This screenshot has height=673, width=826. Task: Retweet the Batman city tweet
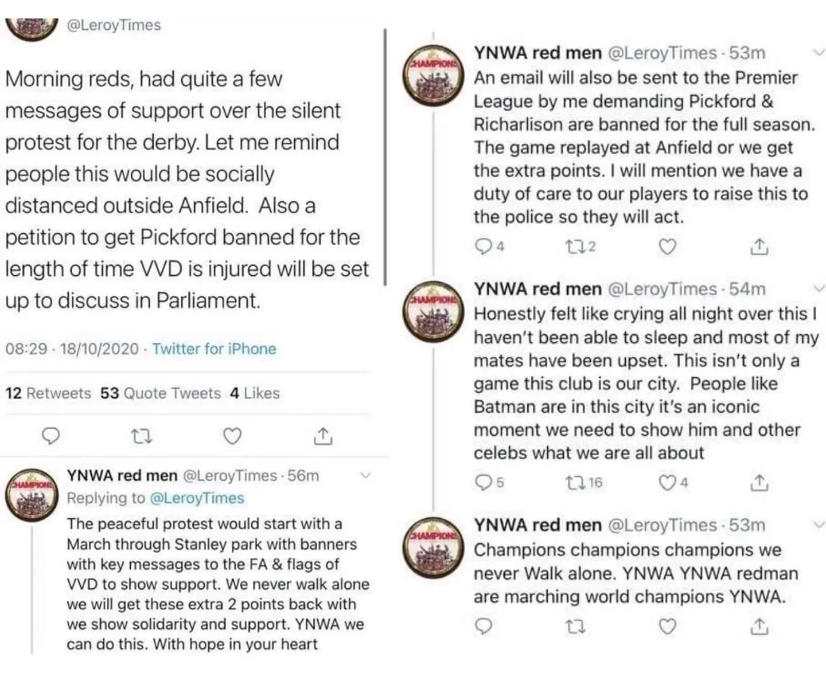point(575,483)
